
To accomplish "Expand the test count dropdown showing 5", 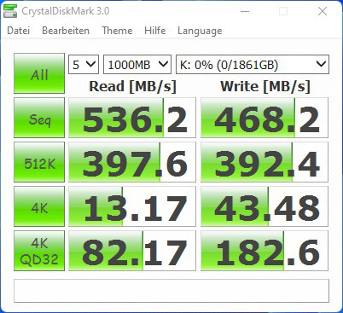I will coord(84,65).
